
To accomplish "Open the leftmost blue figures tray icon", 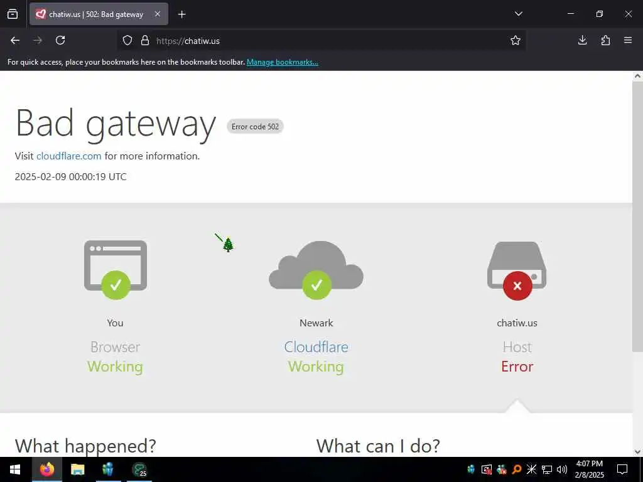I will pyautogui.click(x=471, y=469).
